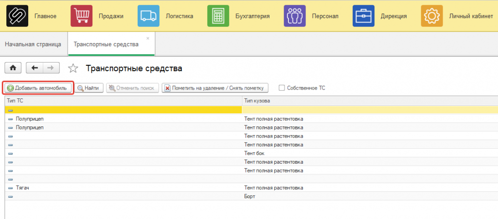498x219 pixels.
Task: Navigate forward with the right arrow
Action: click(x=51, y=68)
